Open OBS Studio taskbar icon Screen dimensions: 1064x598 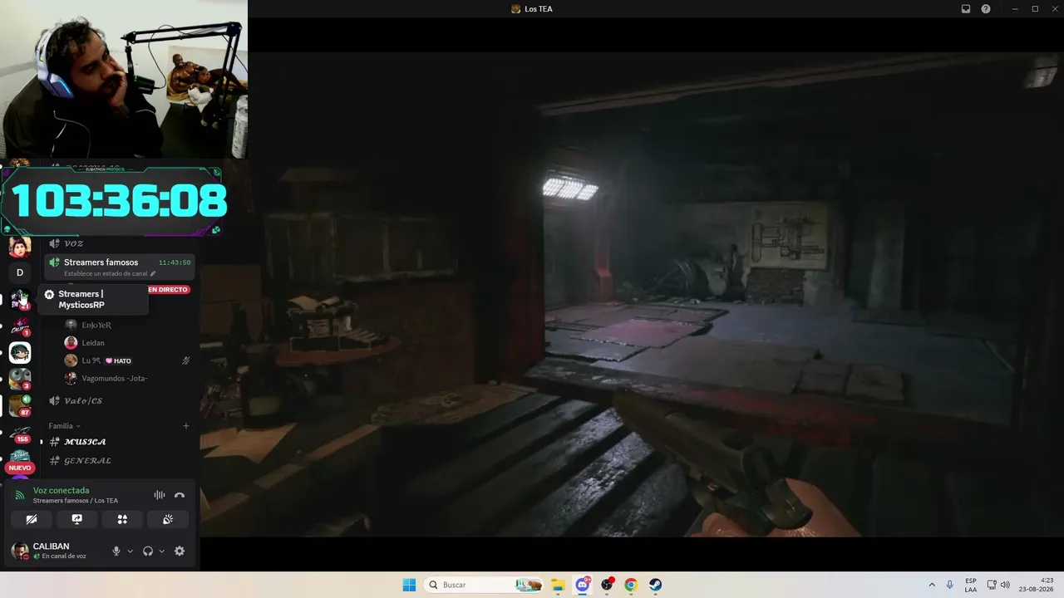coord(607,585)
